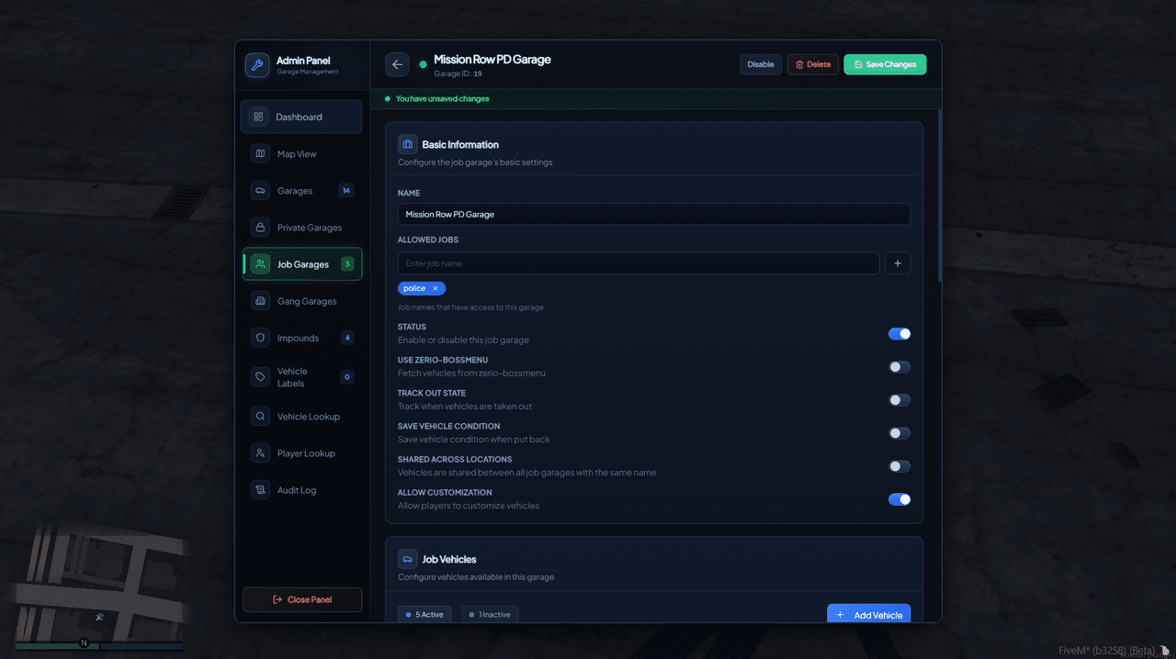Click the Private Garages lock icon
Screen dimensions: 1176x659
pyautogui.click(x=260, y=228)
